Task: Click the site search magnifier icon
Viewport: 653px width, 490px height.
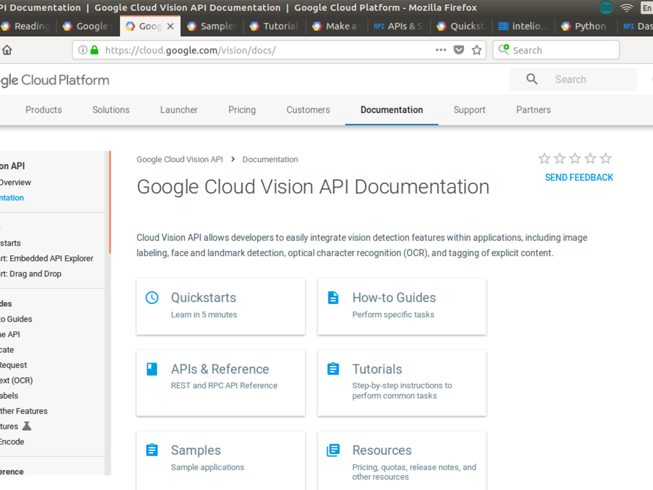Action: point(532,79)
